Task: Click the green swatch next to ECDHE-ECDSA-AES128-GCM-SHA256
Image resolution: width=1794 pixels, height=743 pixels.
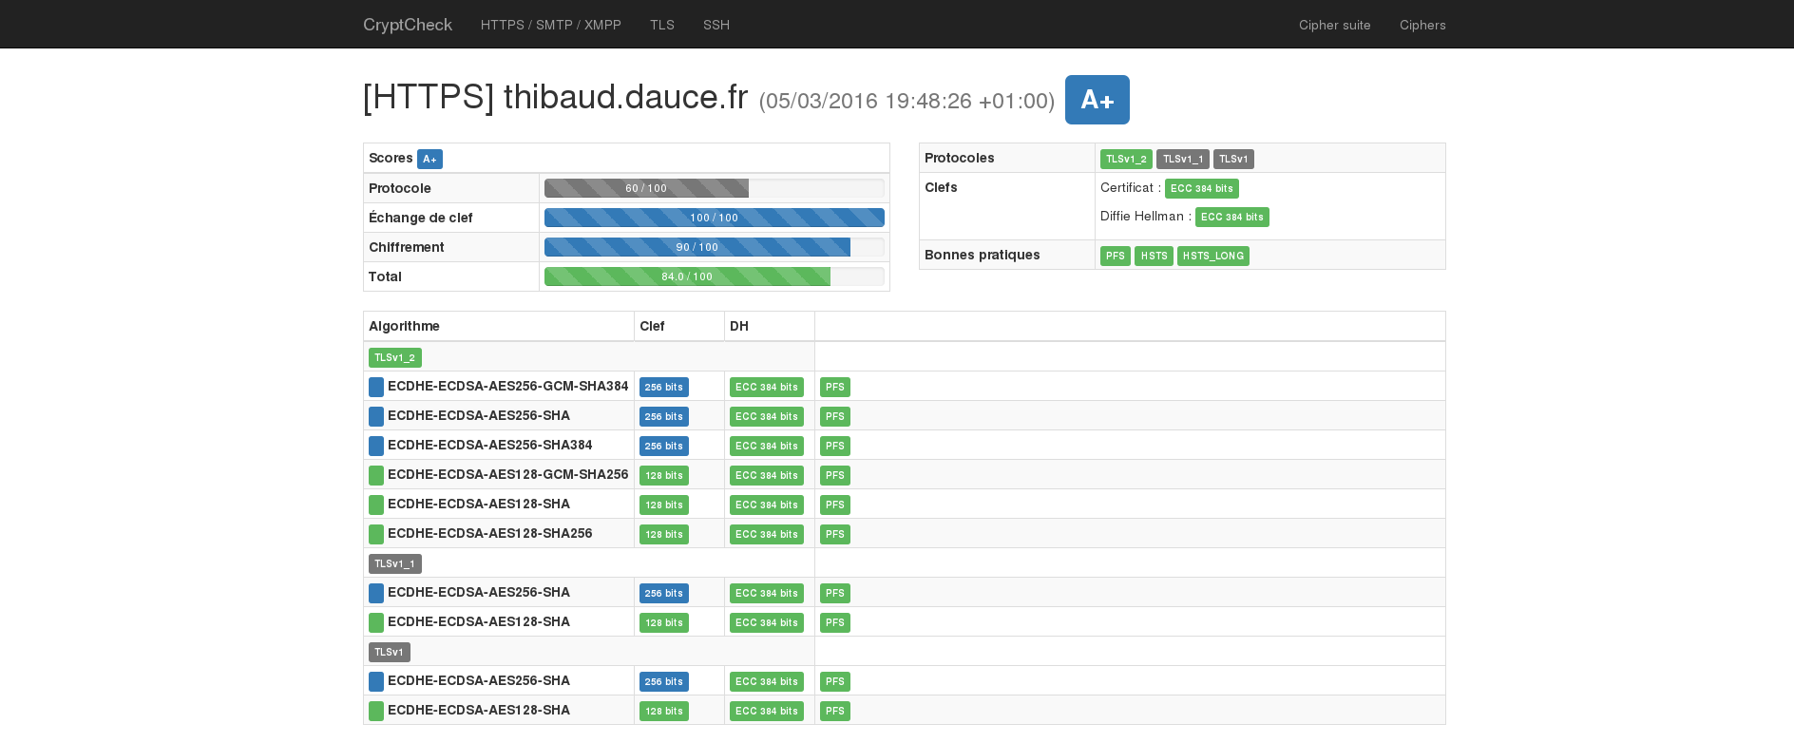Action: click(x=376, y=475)
